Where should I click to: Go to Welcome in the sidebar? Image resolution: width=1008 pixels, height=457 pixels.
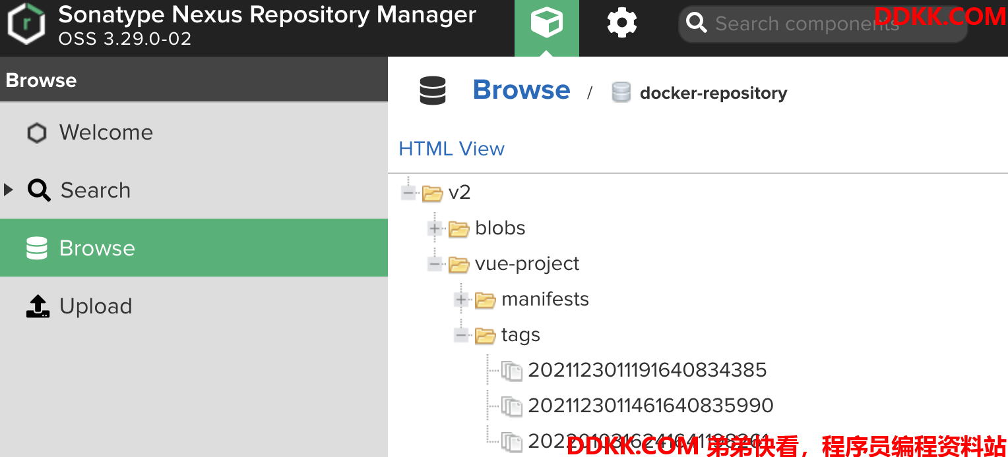coord(194,132)
